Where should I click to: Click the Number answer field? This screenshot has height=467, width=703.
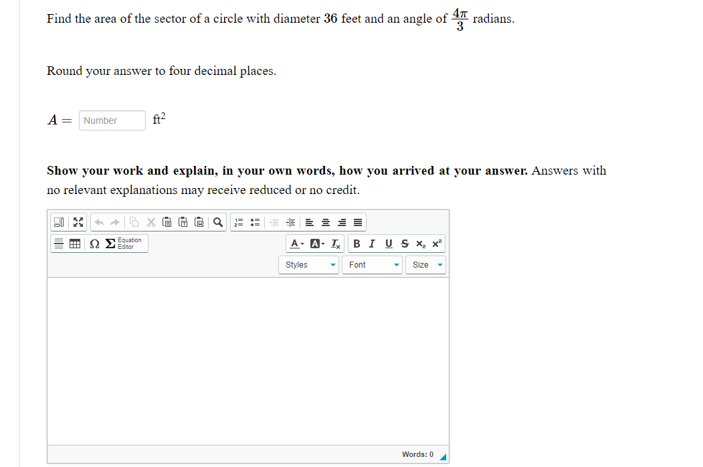click(x=112, y=120)
